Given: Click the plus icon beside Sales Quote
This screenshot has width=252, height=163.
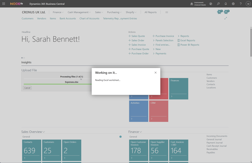Looking at the screenshot, I should point(129,36).
